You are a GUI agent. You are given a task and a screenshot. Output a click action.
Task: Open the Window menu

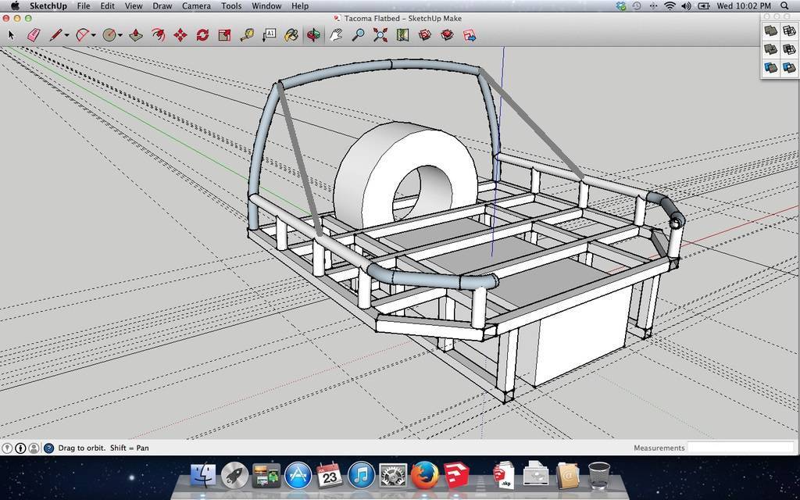pos(266,6)
